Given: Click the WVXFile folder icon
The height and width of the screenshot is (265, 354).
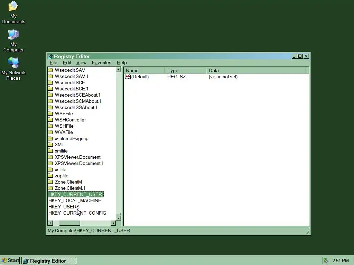Looking at the screenshot, I should click(50, 132).
